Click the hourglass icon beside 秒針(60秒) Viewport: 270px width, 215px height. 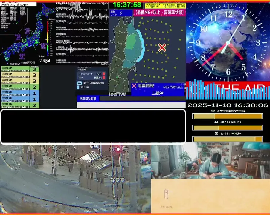pos(216,133)
